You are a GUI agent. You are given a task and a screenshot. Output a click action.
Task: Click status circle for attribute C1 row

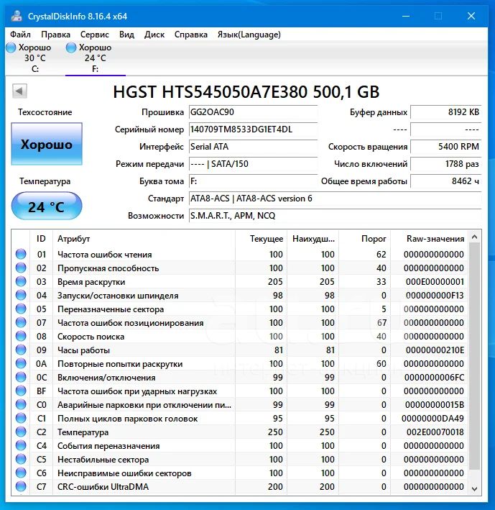[x=21, y=418]
